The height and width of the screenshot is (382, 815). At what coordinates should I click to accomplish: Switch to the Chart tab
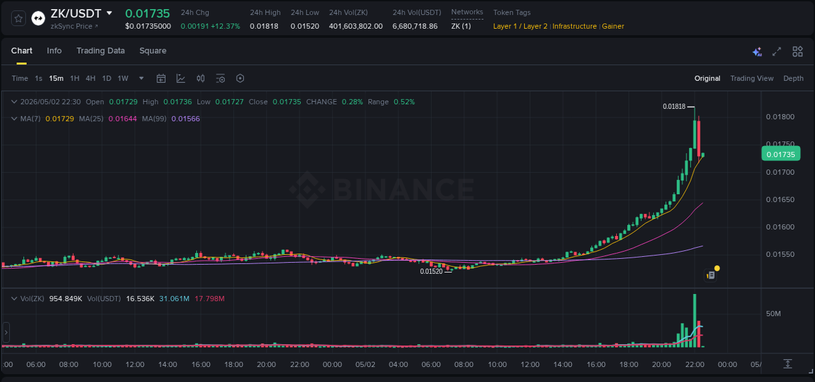click(x=22, y=51)
